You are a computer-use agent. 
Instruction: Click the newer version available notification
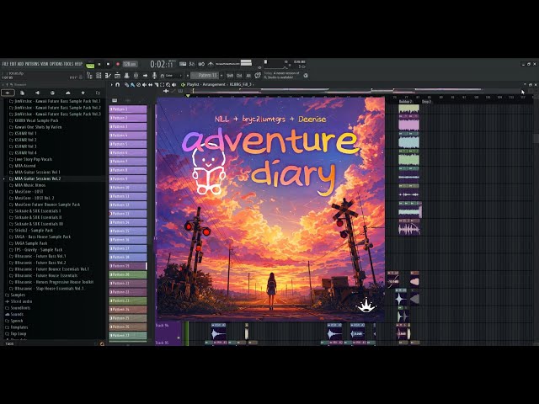(282, 75)
